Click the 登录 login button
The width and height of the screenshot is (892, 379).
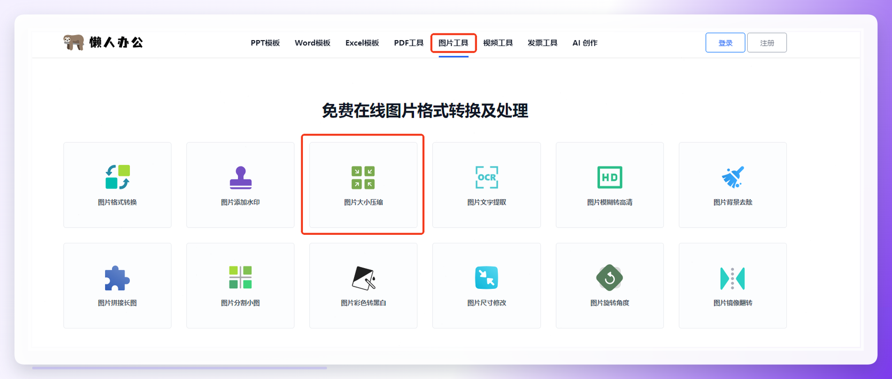[725, 42]
